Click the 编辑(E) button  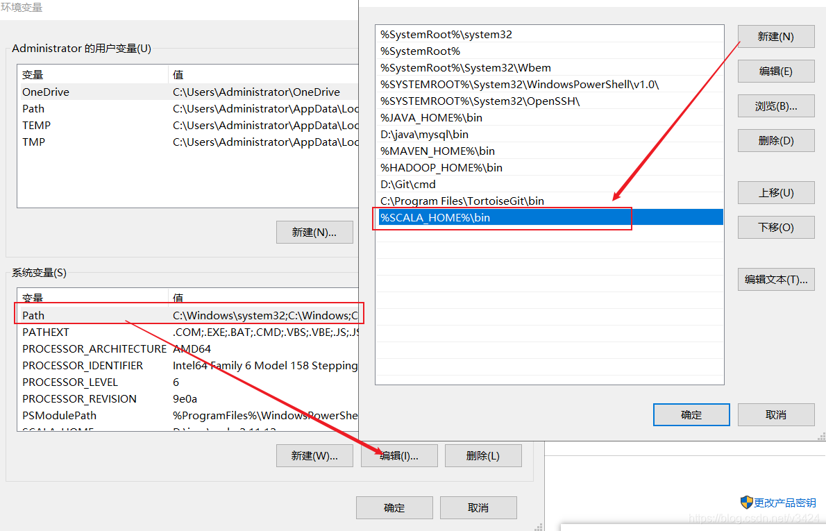pyautogui.click(x=776, y=71)
